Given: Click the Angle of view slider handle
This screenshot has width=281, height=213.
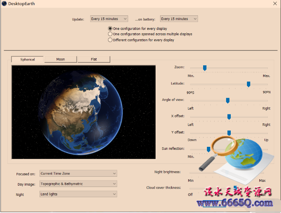Looking at the screenshot, I should 228,100.
